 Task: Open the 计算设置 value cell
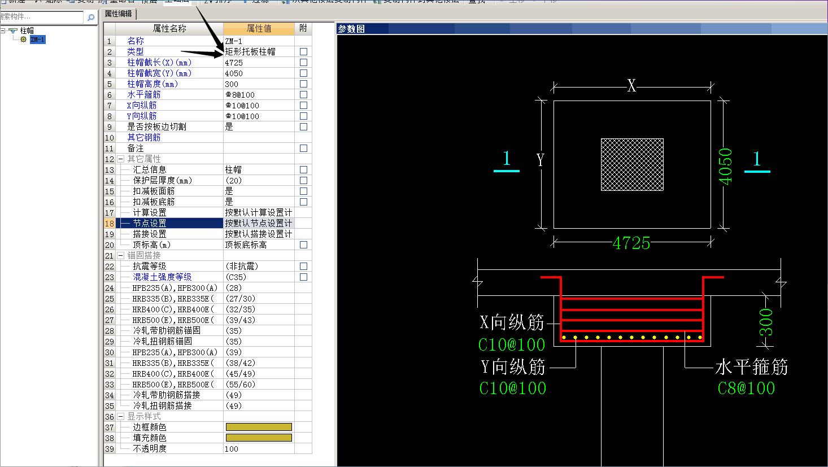[259, 212]
